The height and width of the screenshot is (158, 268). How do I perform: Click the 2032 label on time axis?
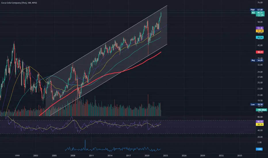[221, 156]
